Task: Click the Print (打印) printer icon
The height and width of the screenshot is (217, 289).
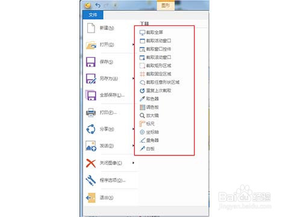Action: tap(91, 112)
